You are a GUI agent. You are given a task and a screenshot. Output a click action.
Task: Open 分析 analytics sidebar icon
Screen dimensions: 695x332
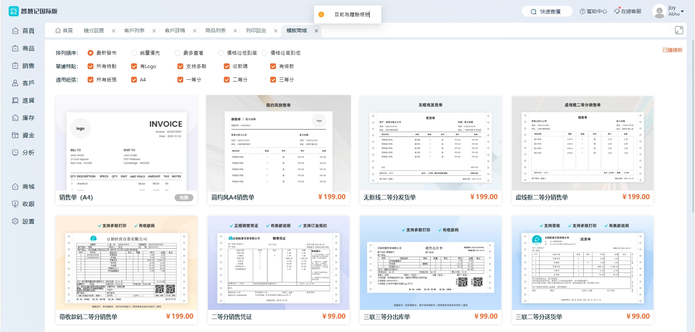[x=15, y=152]
